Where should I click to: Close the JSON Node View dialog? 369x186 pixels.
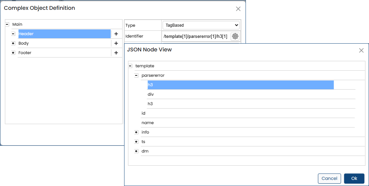361,50
